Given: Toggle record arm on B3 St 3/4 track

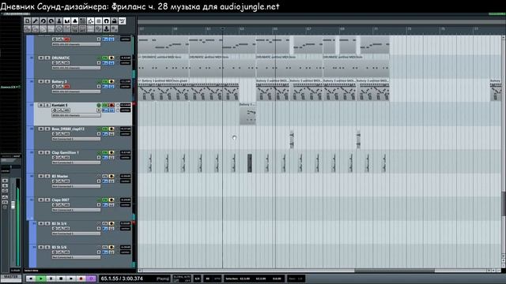Looking at the screenshot, I should [111, 223].
